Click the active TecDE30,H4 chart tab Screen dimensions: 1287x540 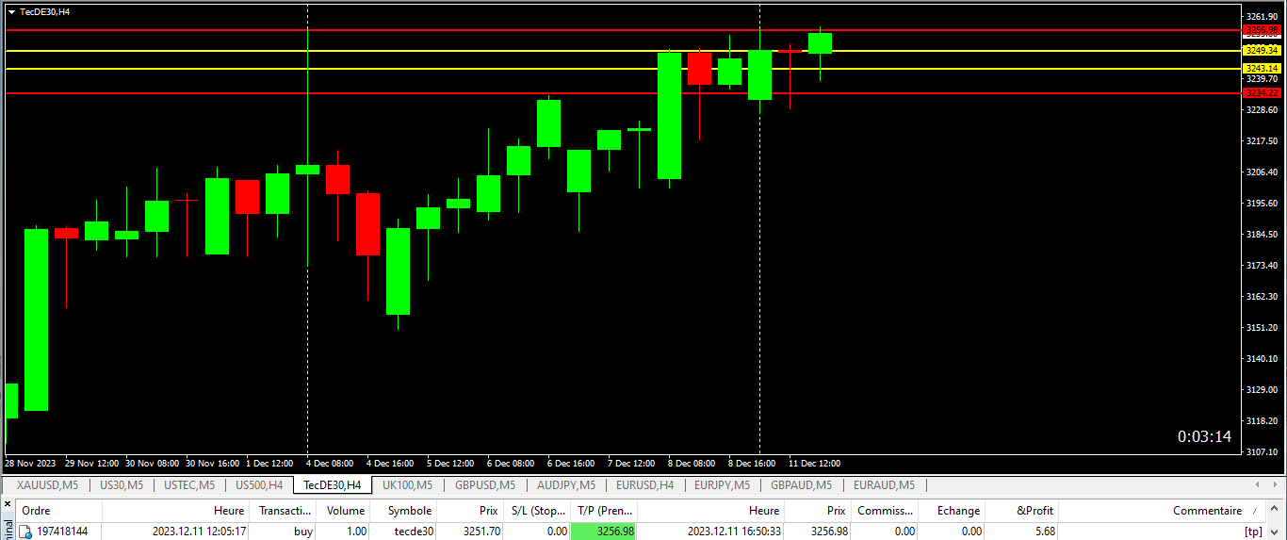332,485
